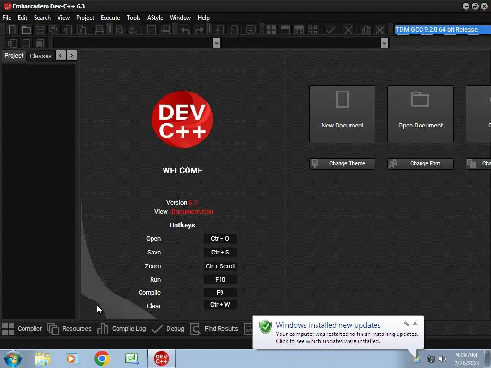Open the Edit menu
Viewport: 491px width, 368px height.
[x=22, y=18]
